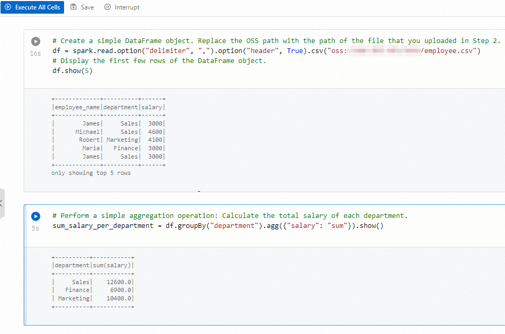Interrupt the running execution
This screenshot has height=334, width=505.
pos(122,7)
